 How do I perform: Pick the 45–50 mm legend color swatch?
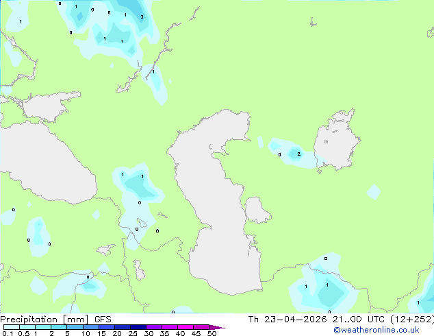click(x=201, y=327)
